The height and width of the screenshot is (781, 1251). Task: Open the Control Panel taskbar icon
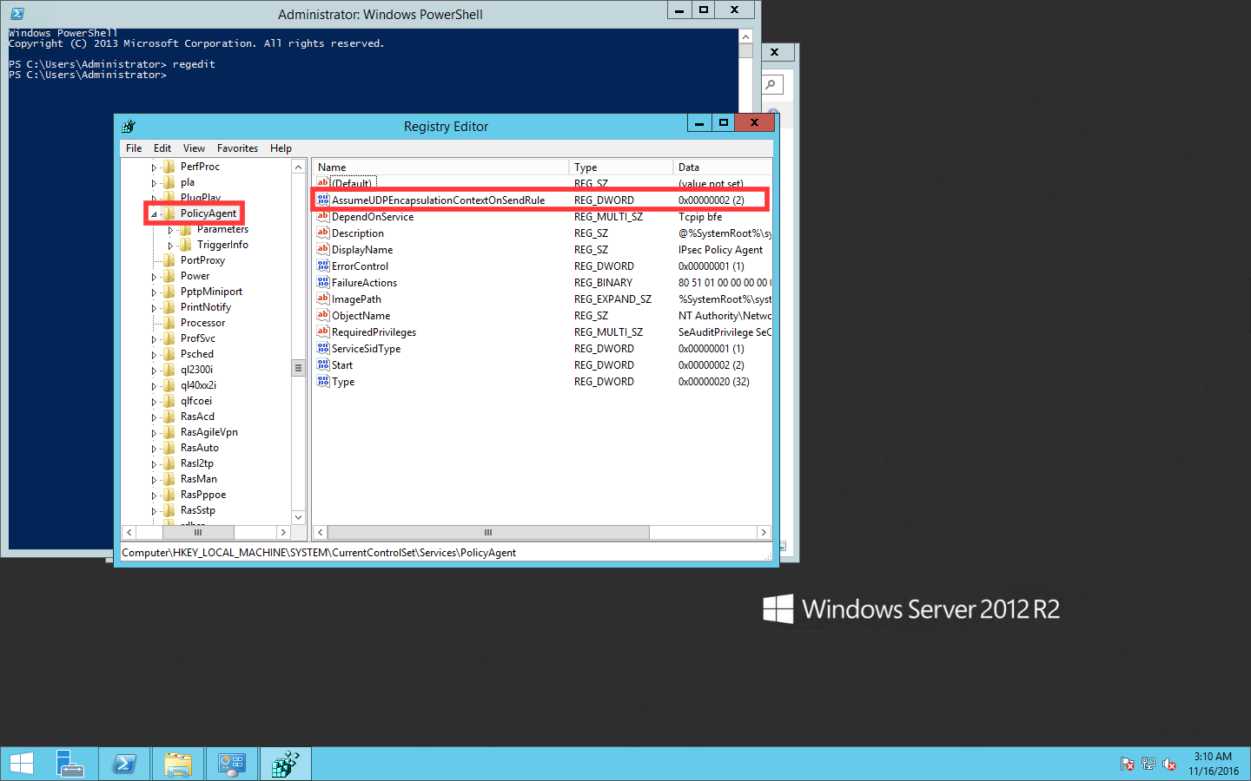[x=232, y=764]
